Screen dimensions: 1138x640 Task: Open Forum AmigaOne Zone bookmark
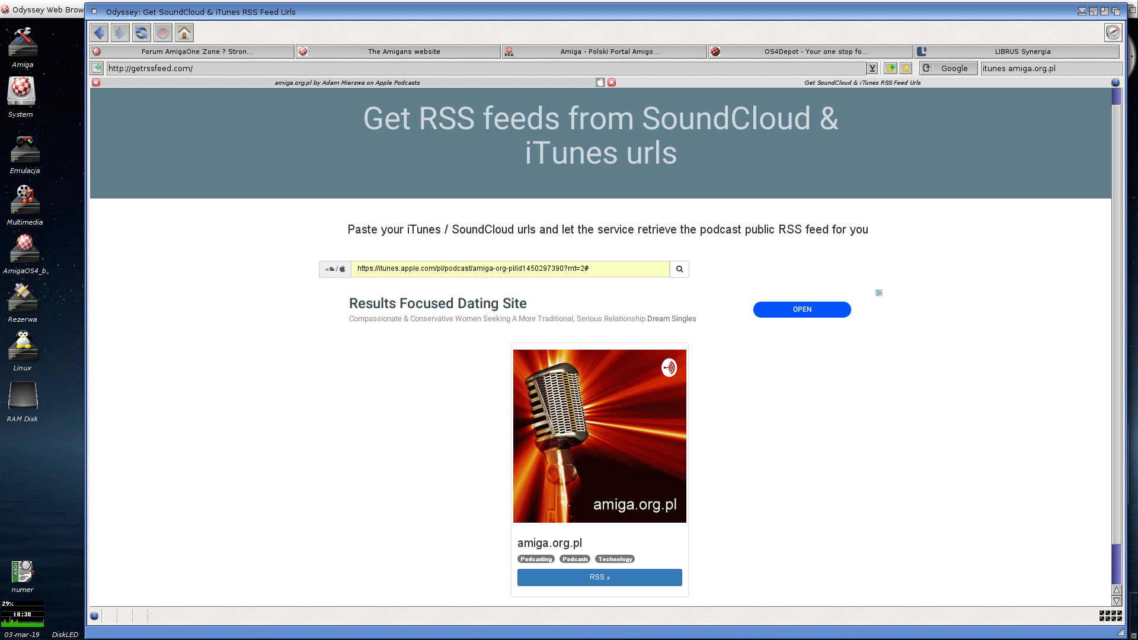click(x=192, y=52)
